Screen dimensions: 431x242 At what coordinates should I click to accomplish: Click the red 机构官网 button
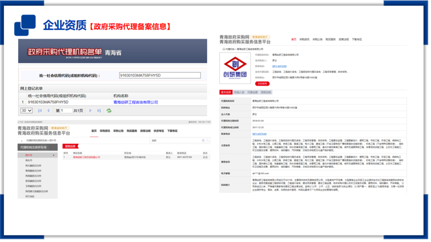tap(262, 84)
